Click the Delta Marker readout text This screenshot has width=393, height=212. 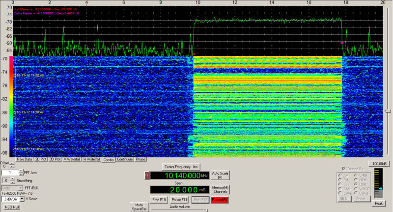pos(47,13)
